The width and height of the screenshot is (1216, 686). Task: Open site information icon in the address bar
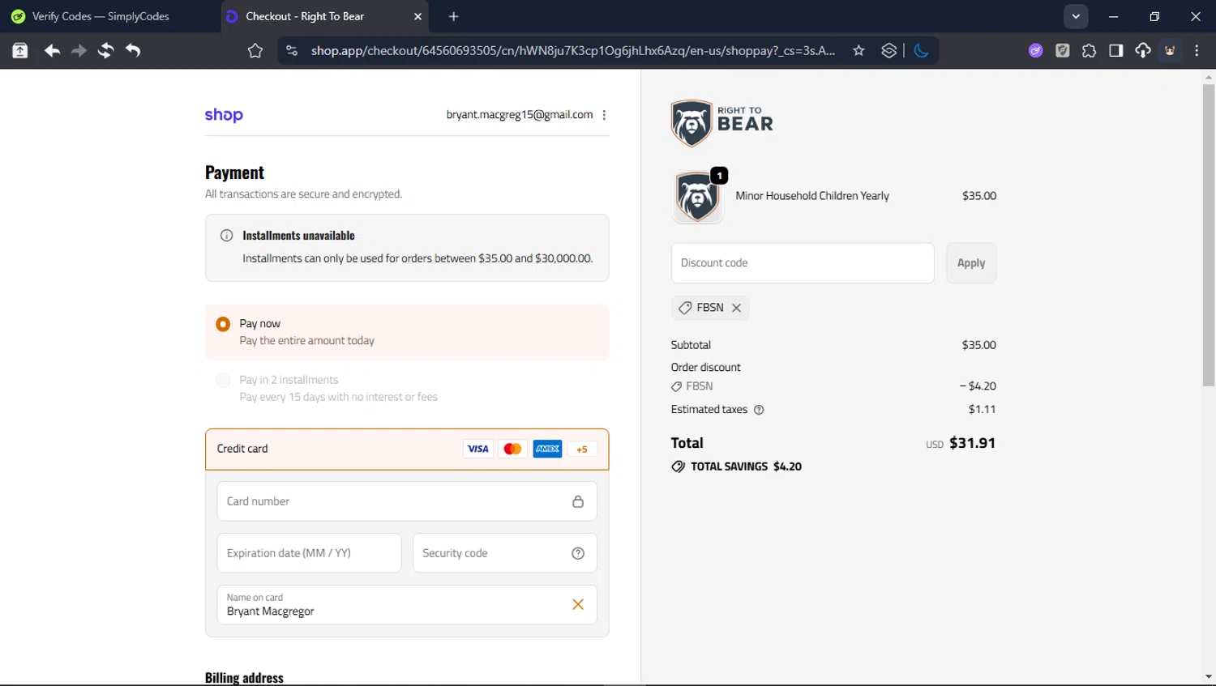292,51
